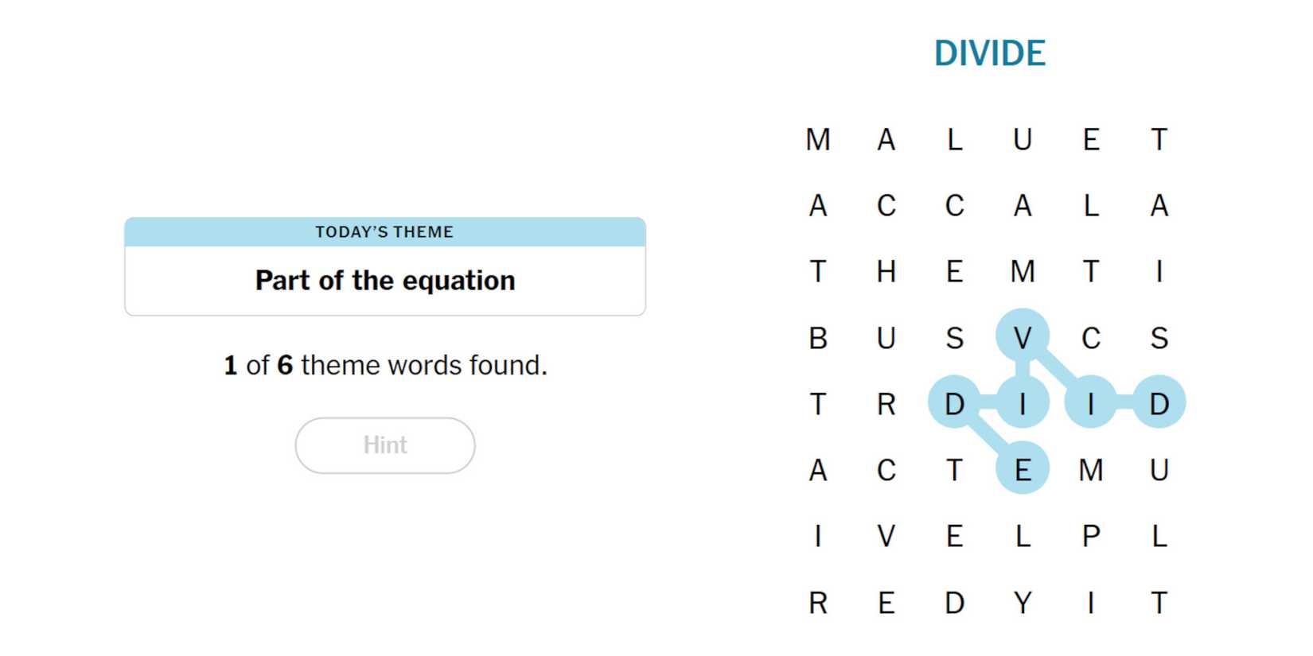Select the letter P in the grid
This screenshot has width=1313, height=656.
(x=1091, y=537)
